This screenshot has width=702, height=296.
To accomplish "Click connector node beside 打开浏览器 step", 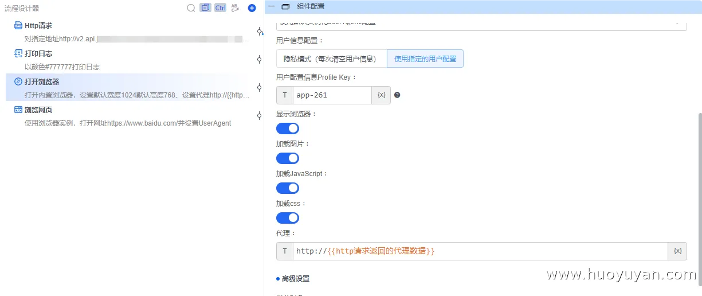I will click(x=259, y=88).
